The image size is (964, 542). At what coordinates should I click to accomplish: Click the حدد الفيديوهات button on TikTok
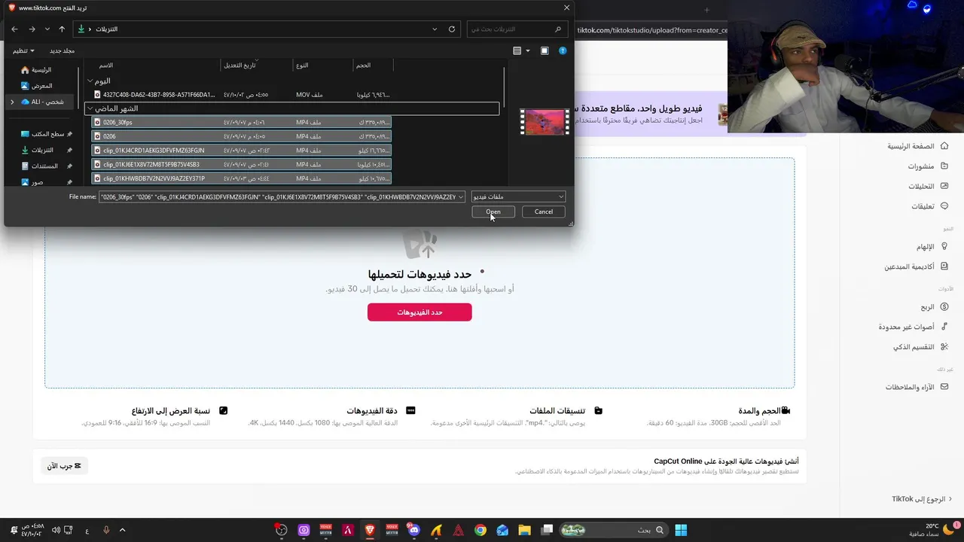point(419,312)
